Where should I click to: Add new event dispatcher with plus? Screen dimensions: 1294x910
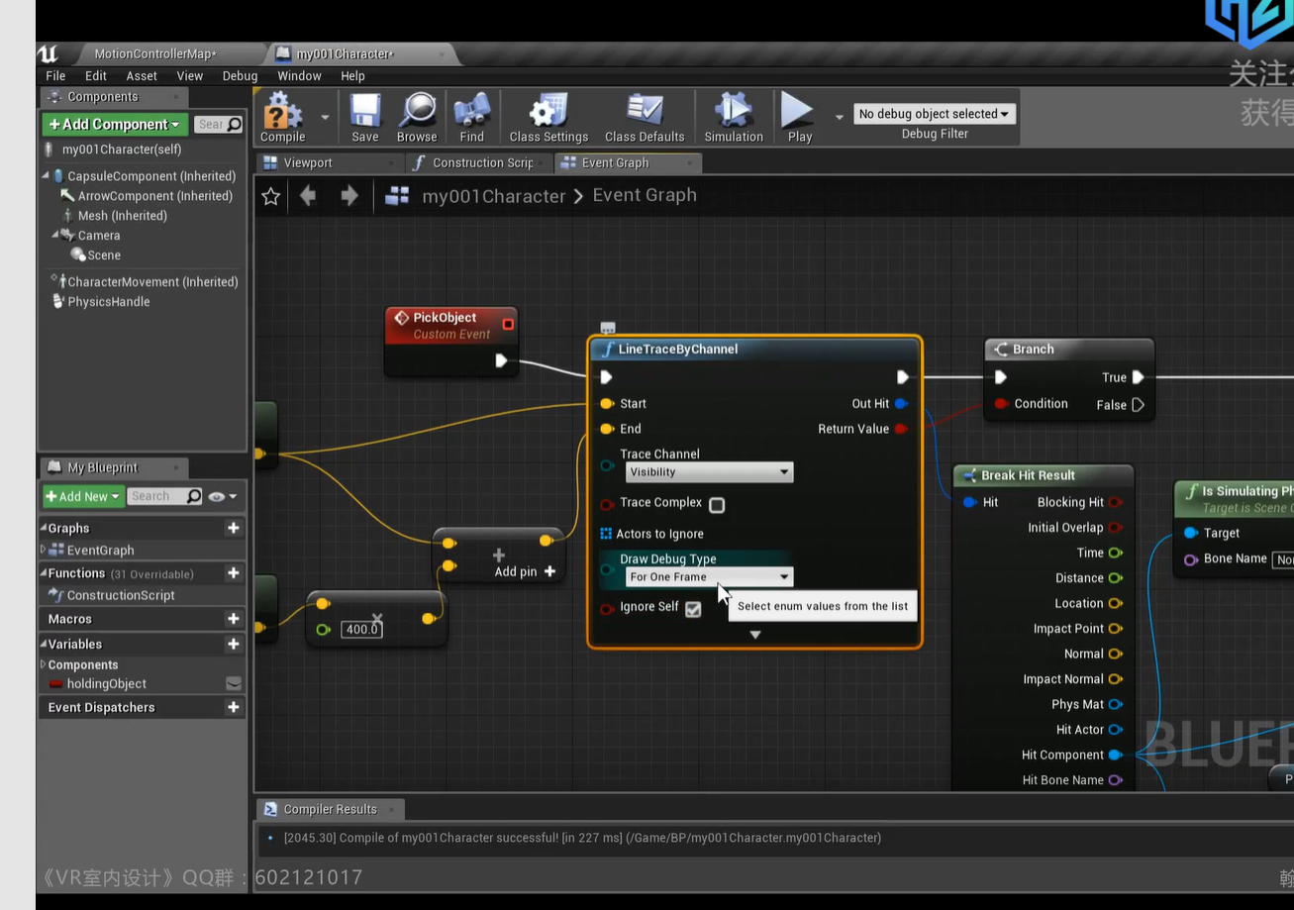pyautogui.click(x=234, y=708)
